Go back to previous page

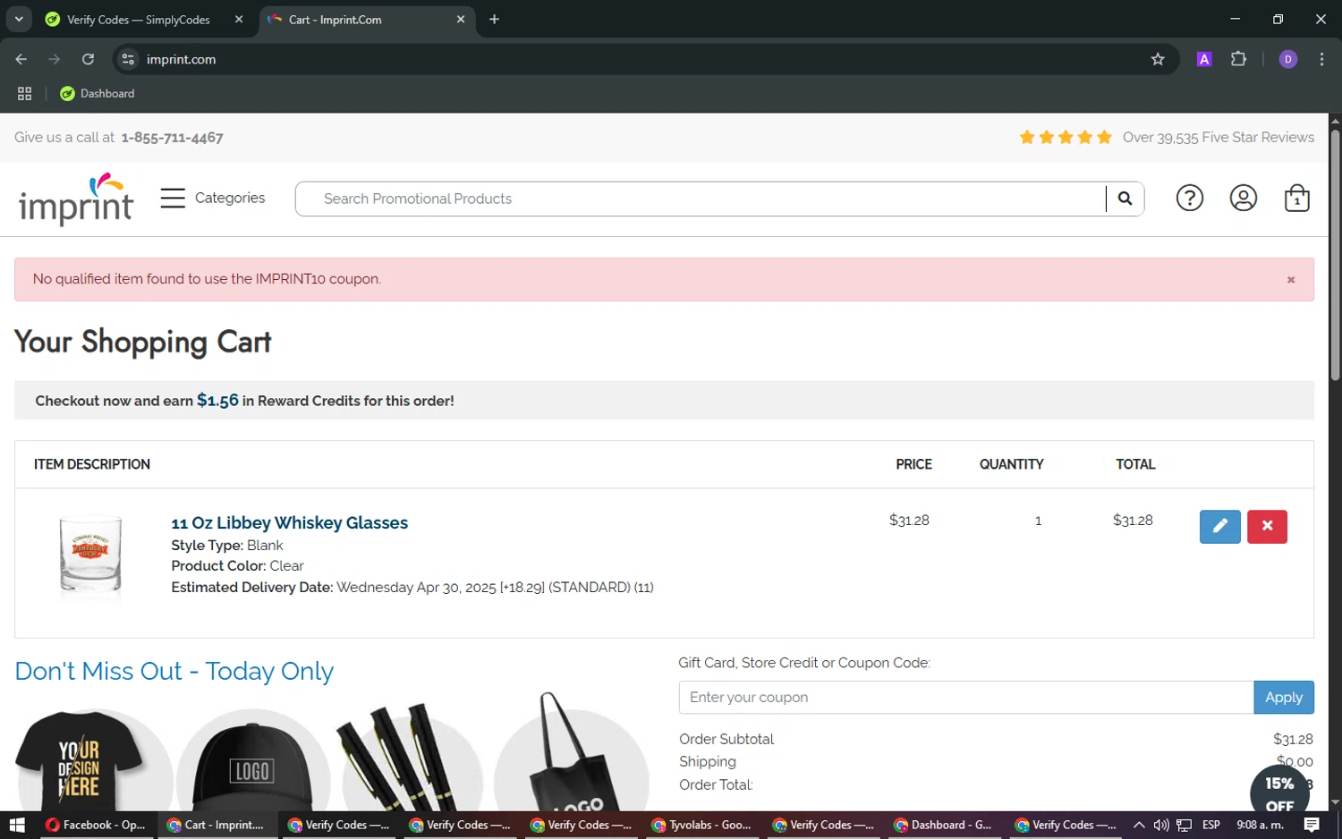[21, 59]
